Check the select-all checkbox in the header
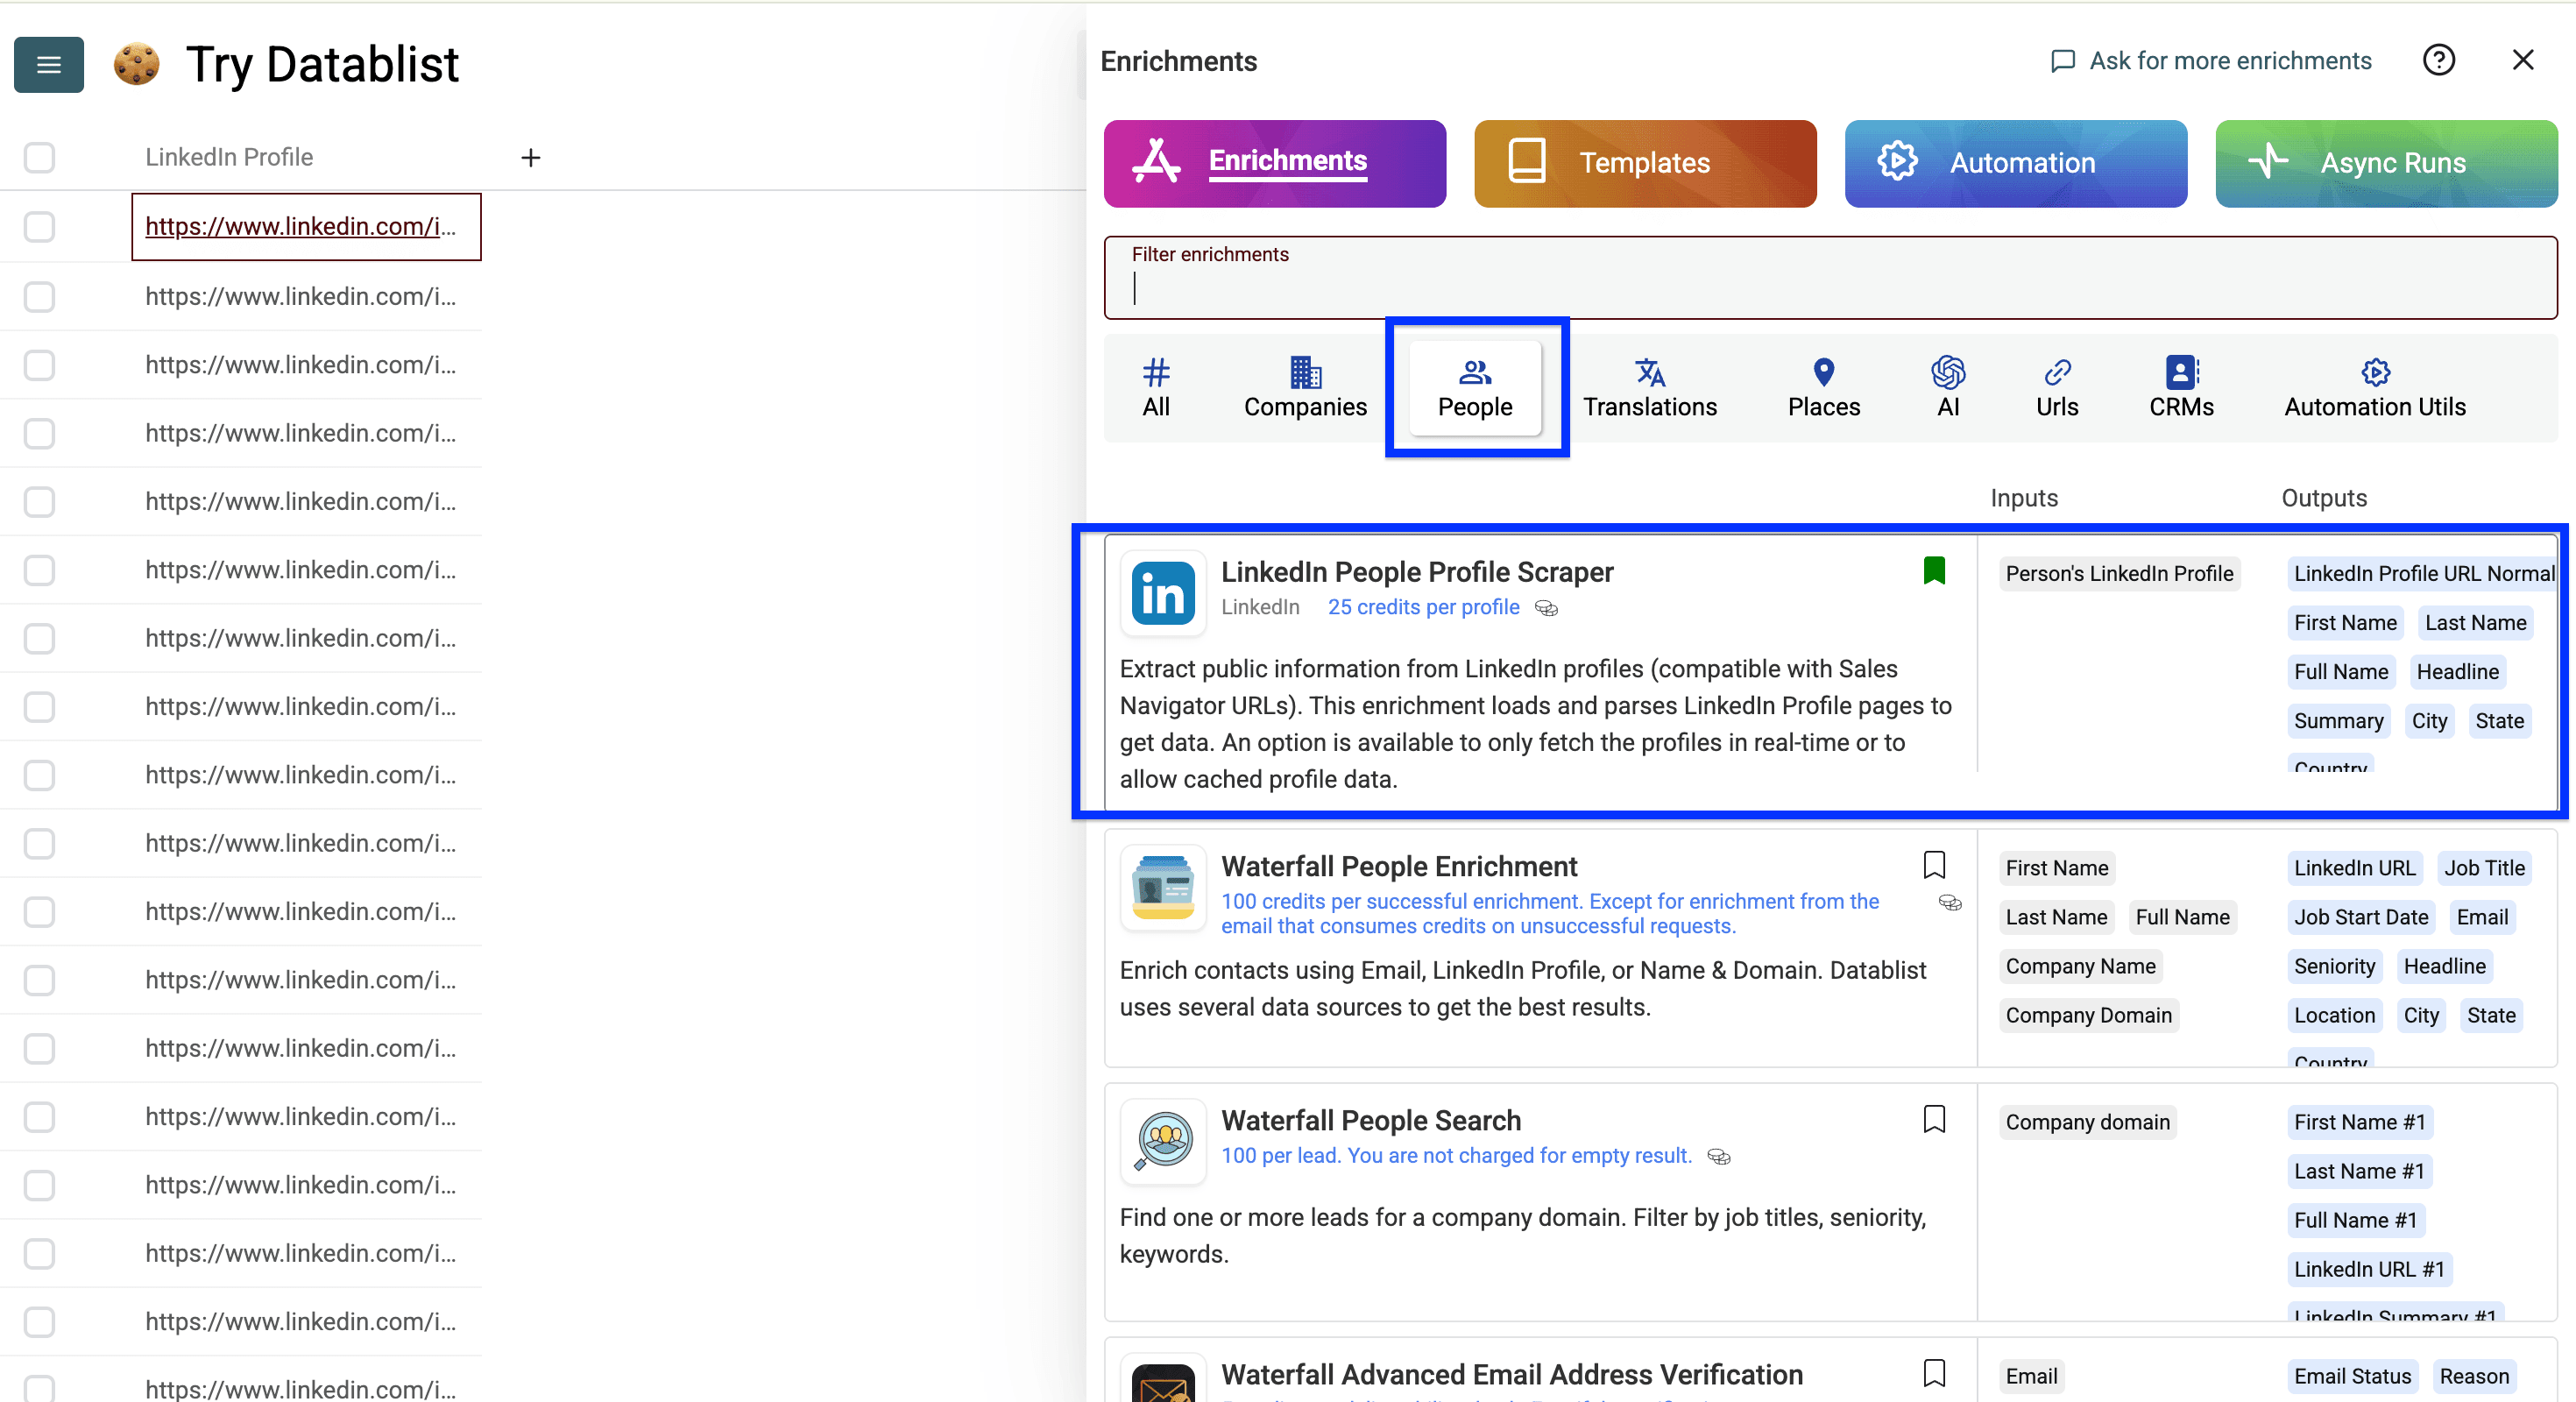2576x1402 pixels. [39, 157]
